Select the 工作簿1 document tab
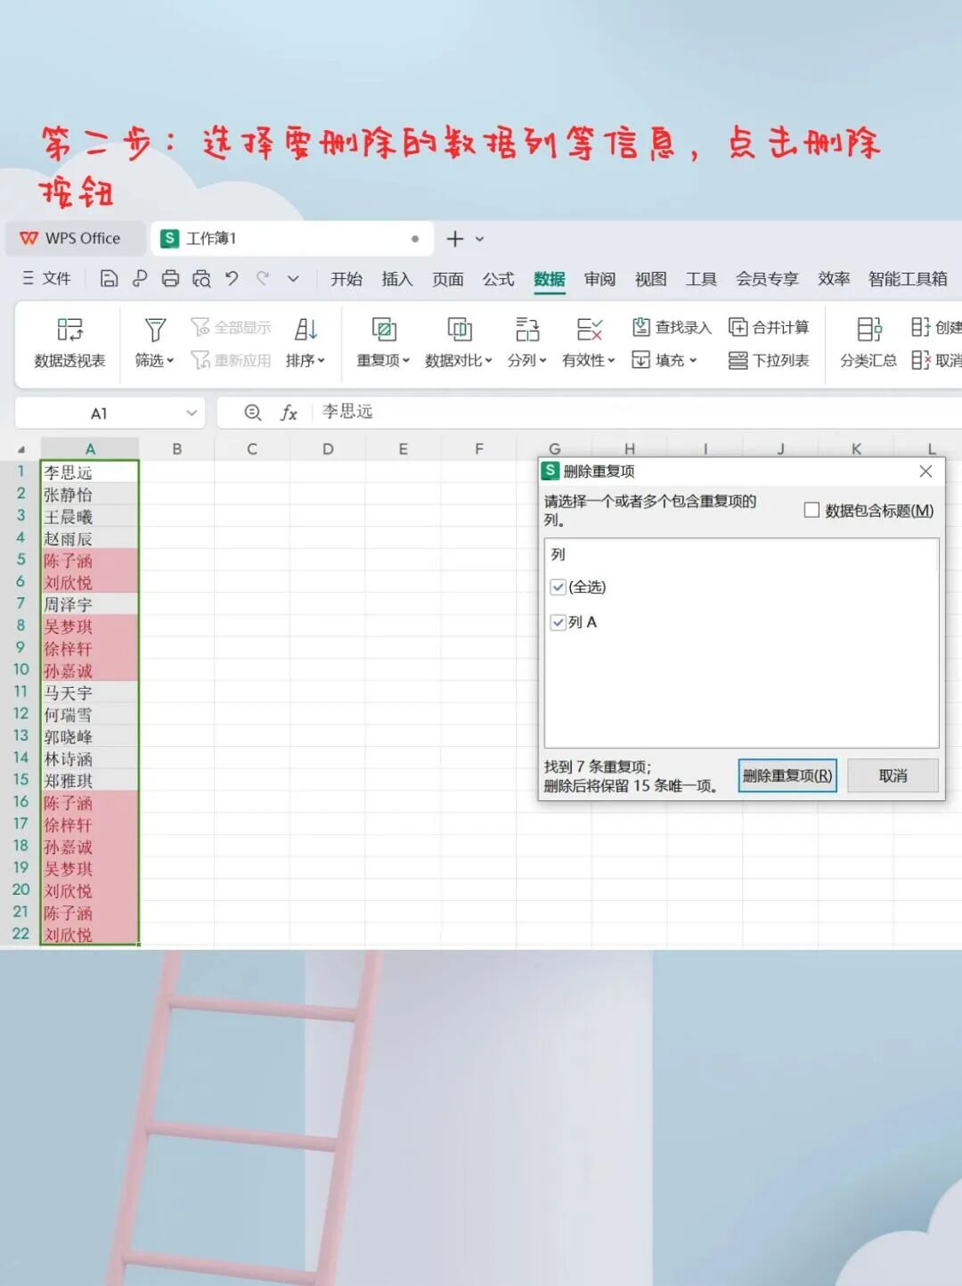 point(292,239)
